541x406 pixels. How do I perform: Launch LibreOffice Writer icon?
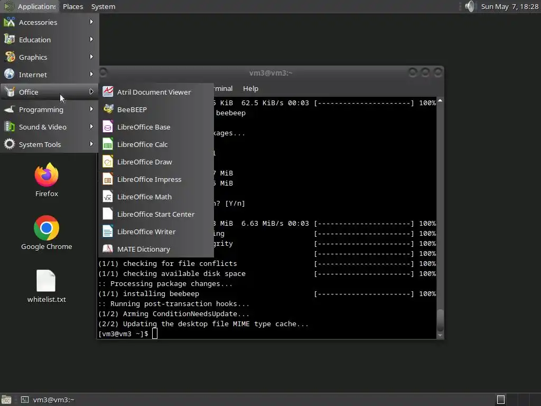click(x=108, y=232)
